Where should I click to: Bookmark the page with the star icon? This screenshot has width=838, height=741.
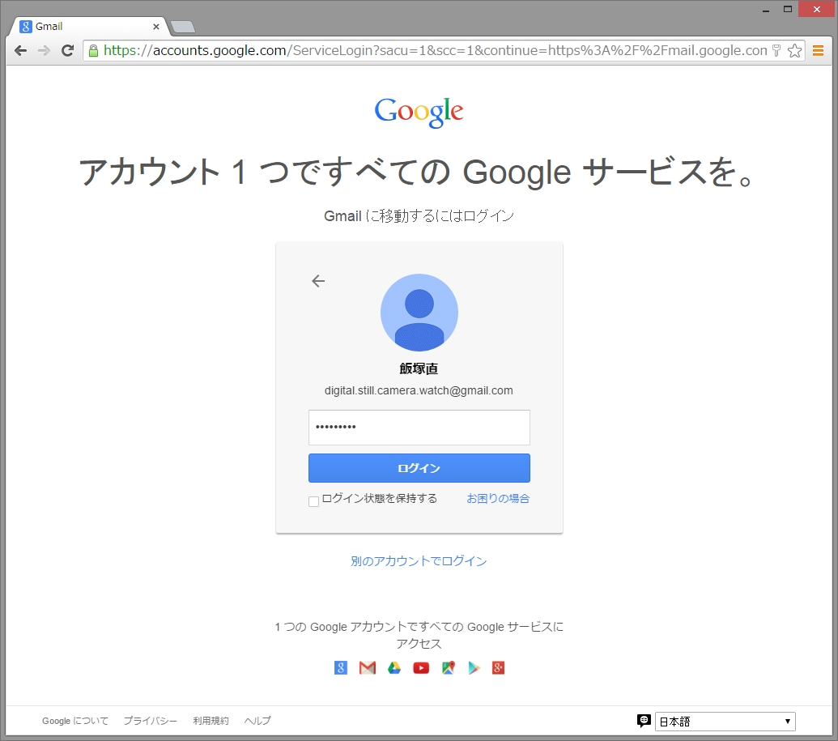click(x=795, y=51)
